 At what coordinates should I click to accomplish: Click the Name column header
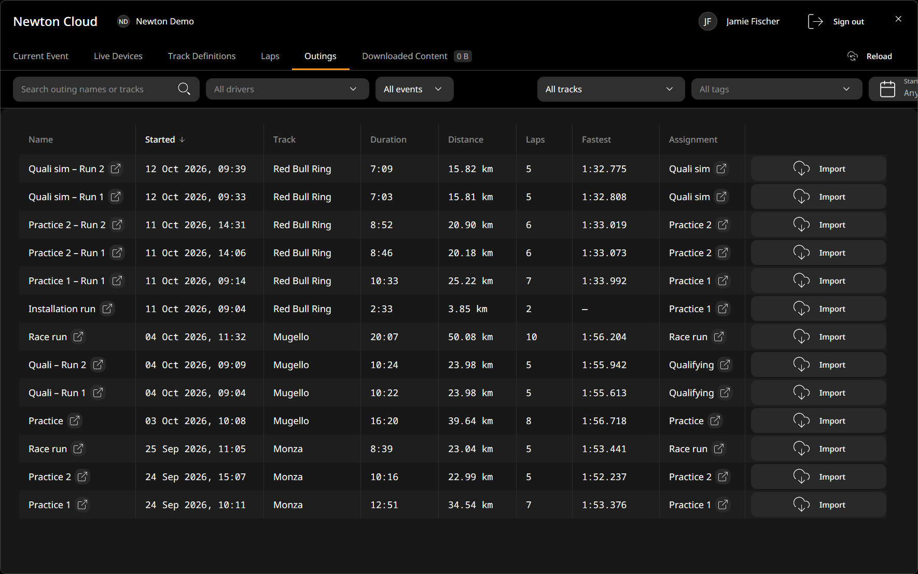pyautogui.click(x=41, y=139)
